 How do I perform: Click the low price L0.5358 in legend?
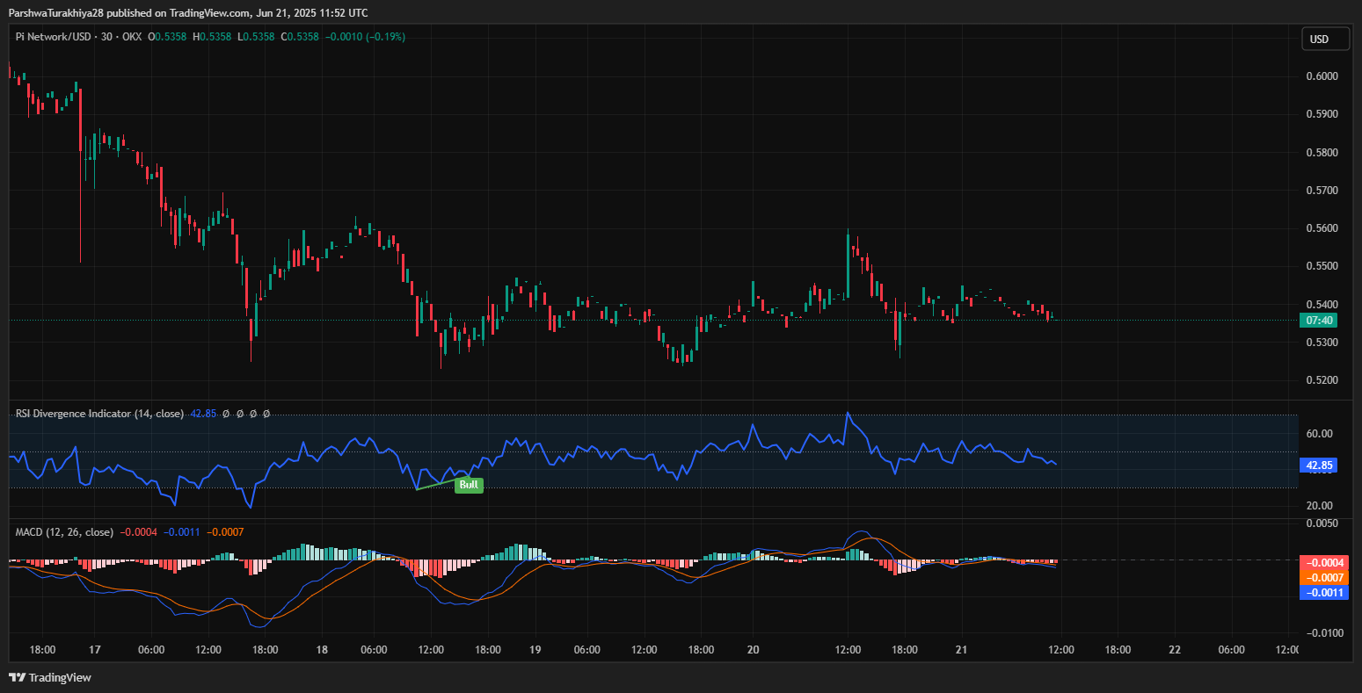255,37
